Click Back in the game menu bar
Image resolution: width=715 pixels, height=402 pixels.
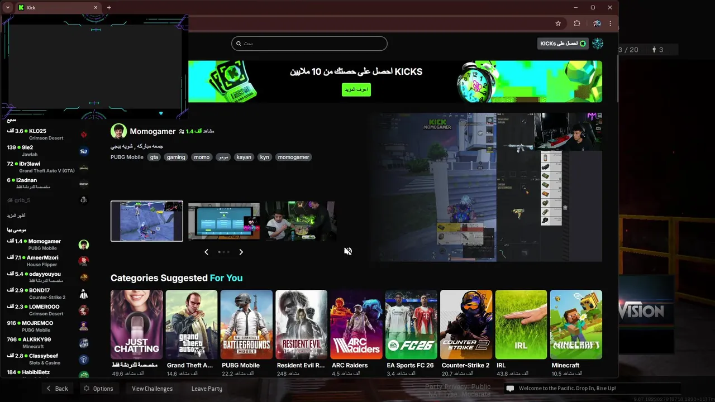click(x=57, y=389)
